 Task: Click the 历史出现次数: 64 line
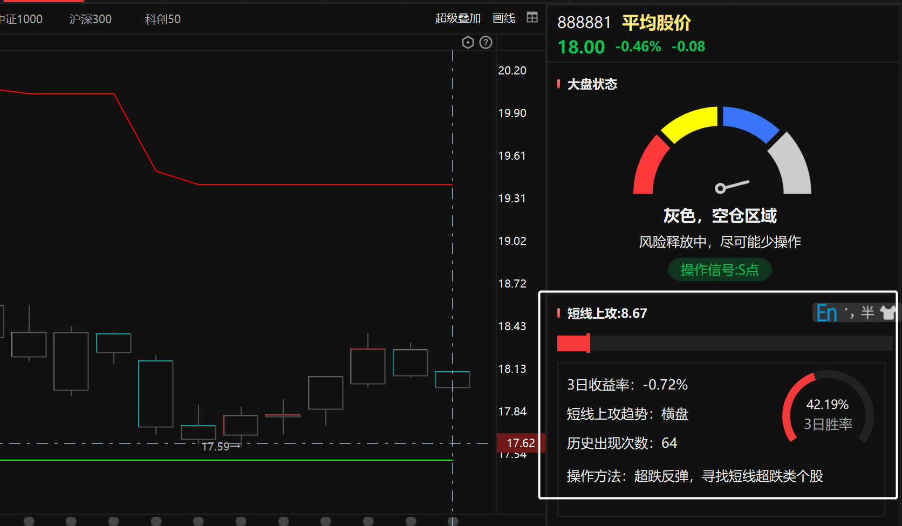tap(622, 443)
